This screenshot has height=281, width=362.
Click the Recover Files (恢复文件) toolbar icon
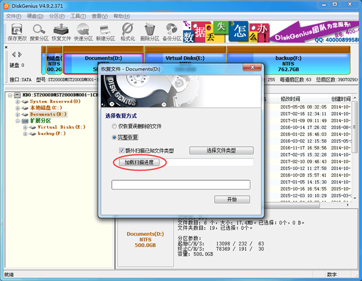pos(61,33)
